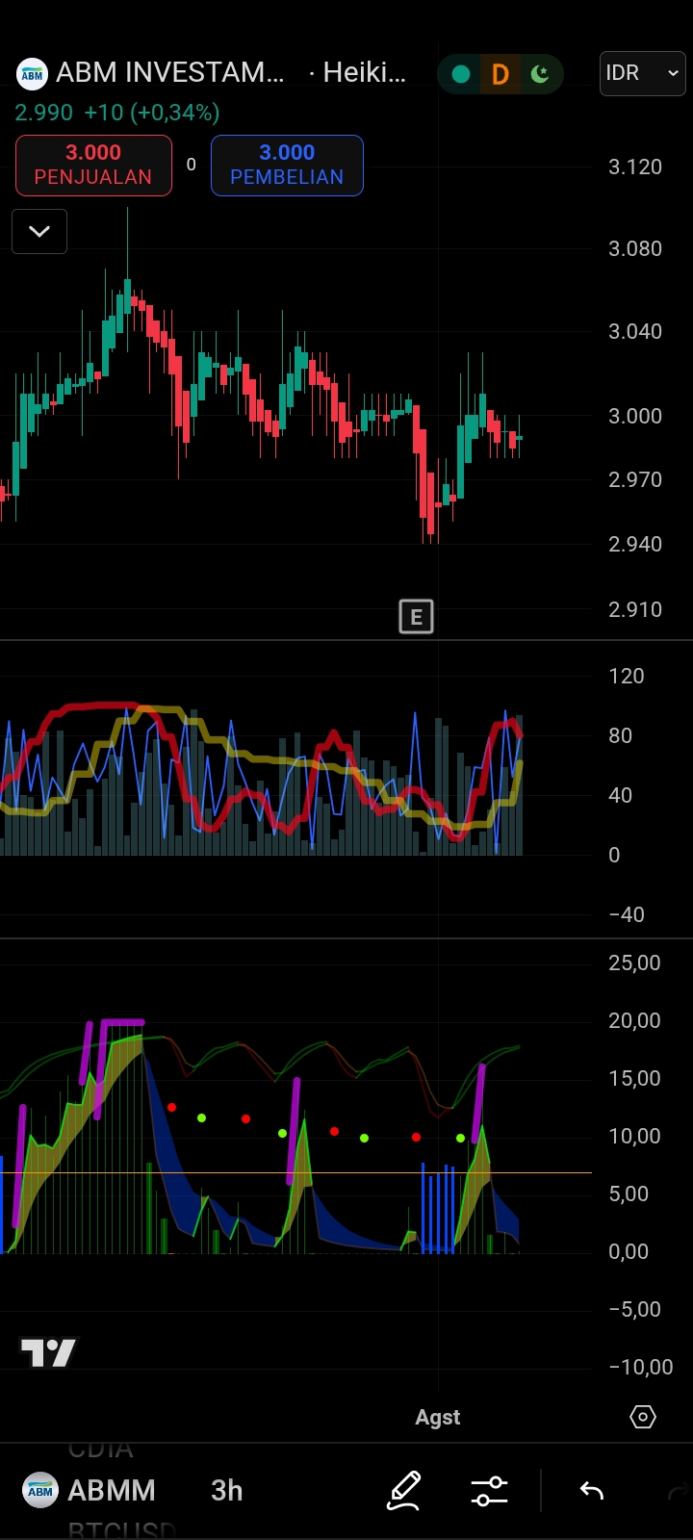Tap the E earnings marker on chart

pyautogui.click(x=417, y=617)
